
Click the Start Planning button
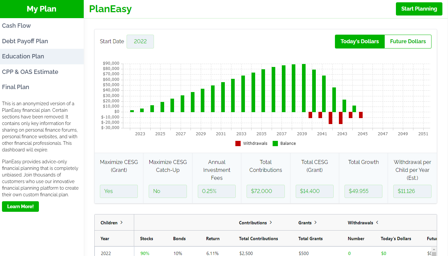(x=419, y=9)
